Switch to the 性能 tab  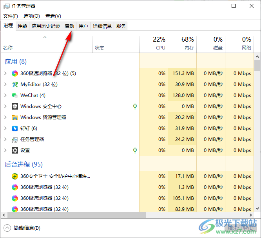pos(22,26)
